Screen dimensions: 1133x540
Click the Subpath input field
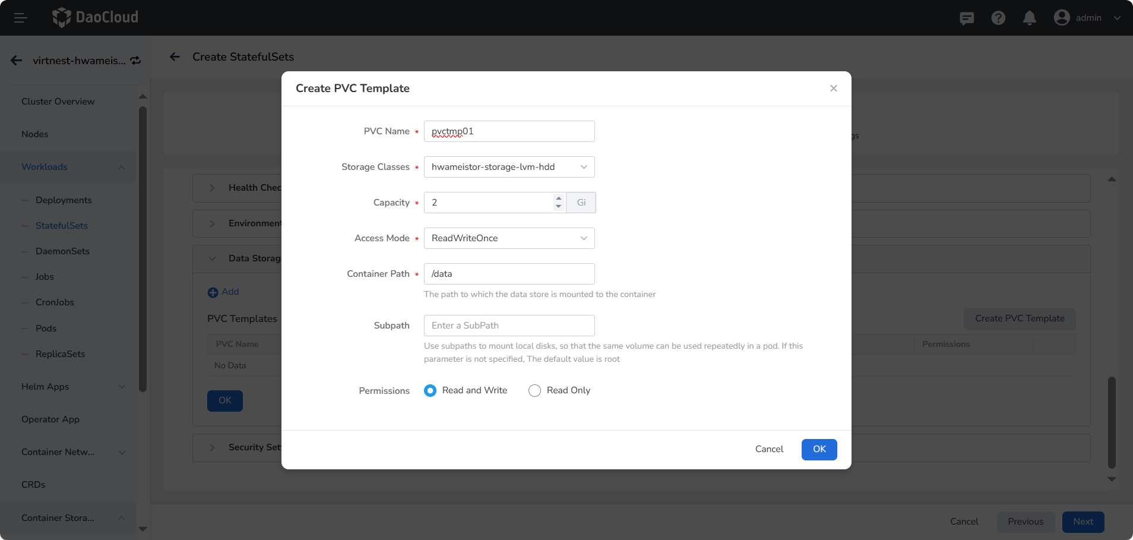pos(509,326)
